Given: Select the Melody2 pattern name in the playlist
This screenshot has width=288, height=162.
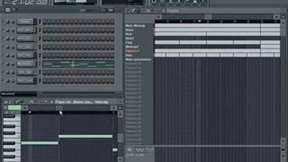Looking at the screenshot, I should [x=132, y=47].
